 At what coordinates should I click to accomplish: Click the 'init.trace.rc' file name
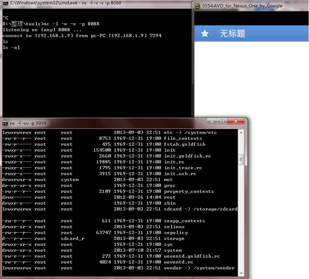pos(183,168)
